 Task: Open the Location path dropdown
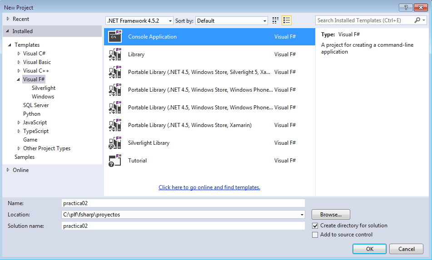click(302, 215)
